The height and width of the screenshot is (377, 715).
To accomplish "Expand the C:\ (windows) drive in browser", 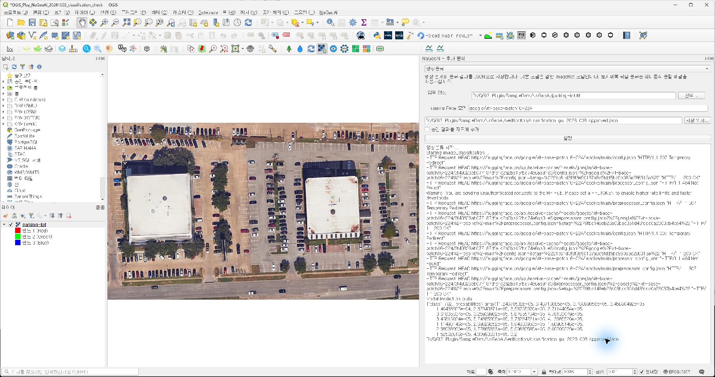I will (3, 100).
